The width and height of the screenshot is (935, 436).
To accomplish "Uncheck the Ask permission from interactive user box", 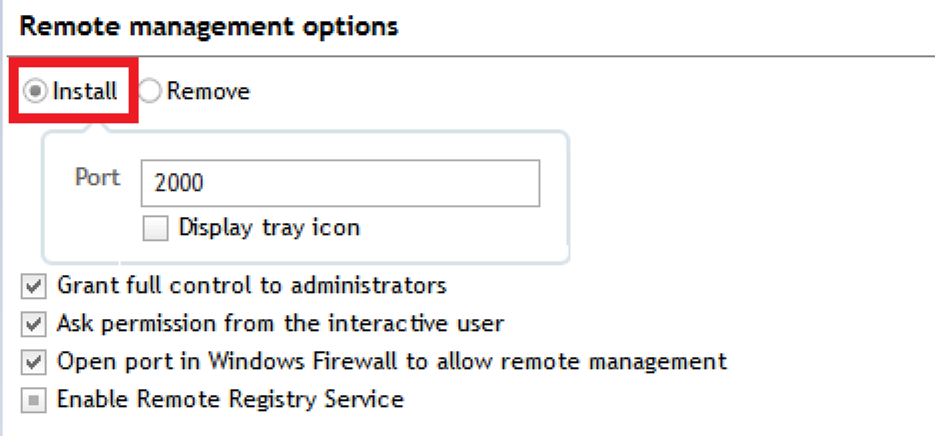I will point(33,325).
